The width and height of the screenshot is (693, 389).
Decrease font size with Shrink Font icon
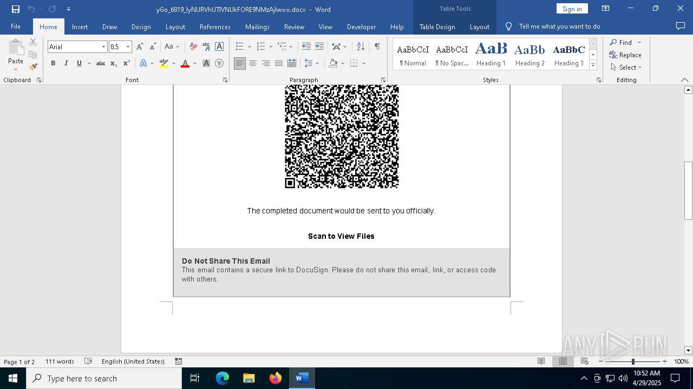153,47
